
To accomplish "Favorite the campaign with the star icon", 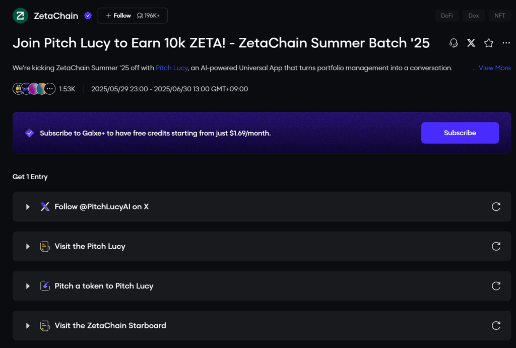I will pos(489,43).
